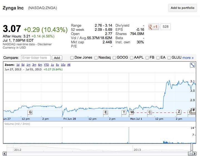
Task: Open news marker E on chart
Action: click(x=105, y=112)
